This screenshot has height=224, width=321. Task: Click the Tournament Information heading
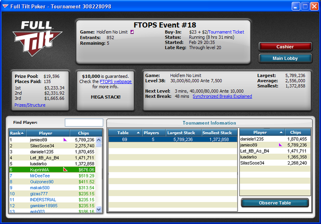click(209, 123)
